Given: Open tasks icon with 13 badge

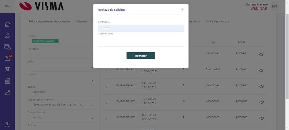Looking at the screenshot, I should click(x=8, y=58).
